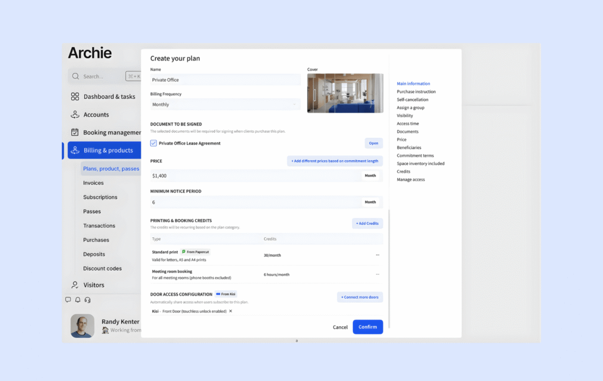603x381 pixels.
Task: Click the plan cover image thumbnail
Action: (x=345, y=93)
